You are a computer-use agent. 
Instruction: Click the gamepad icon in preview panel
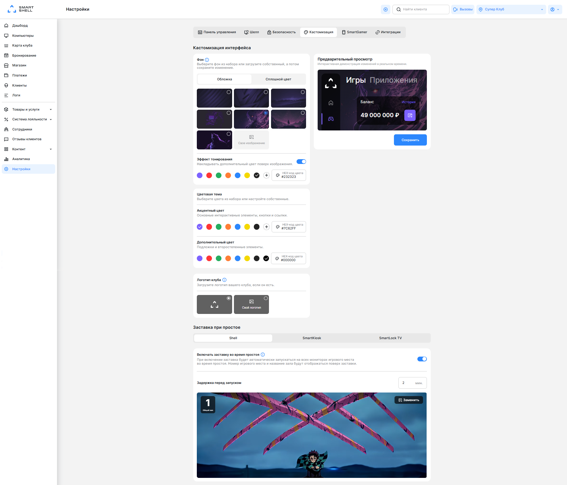tap(331, 119)
